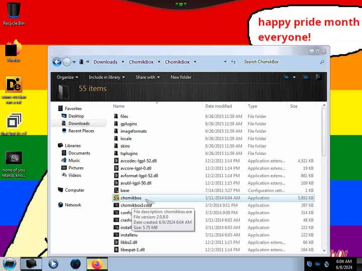
Task: Select the avutil-lgpl-50.dll file
Action: pos(136,183)
